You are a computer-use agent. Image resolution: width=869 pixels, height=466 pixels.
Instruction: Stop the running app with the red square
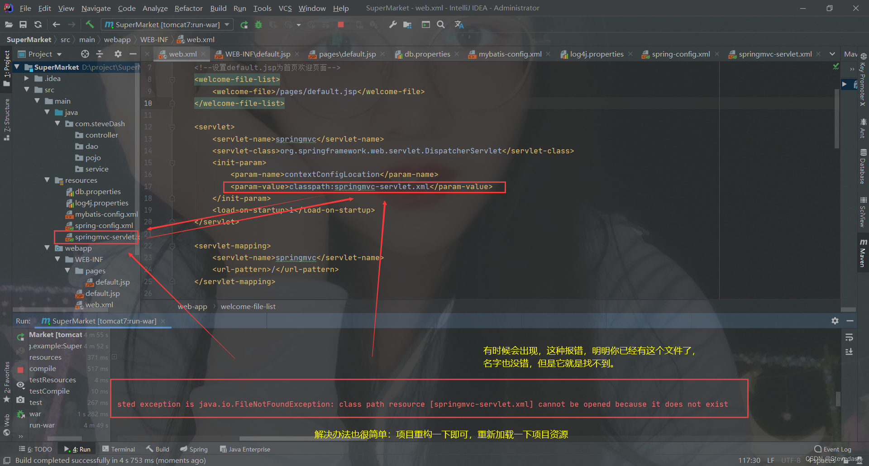click(341, 24)
